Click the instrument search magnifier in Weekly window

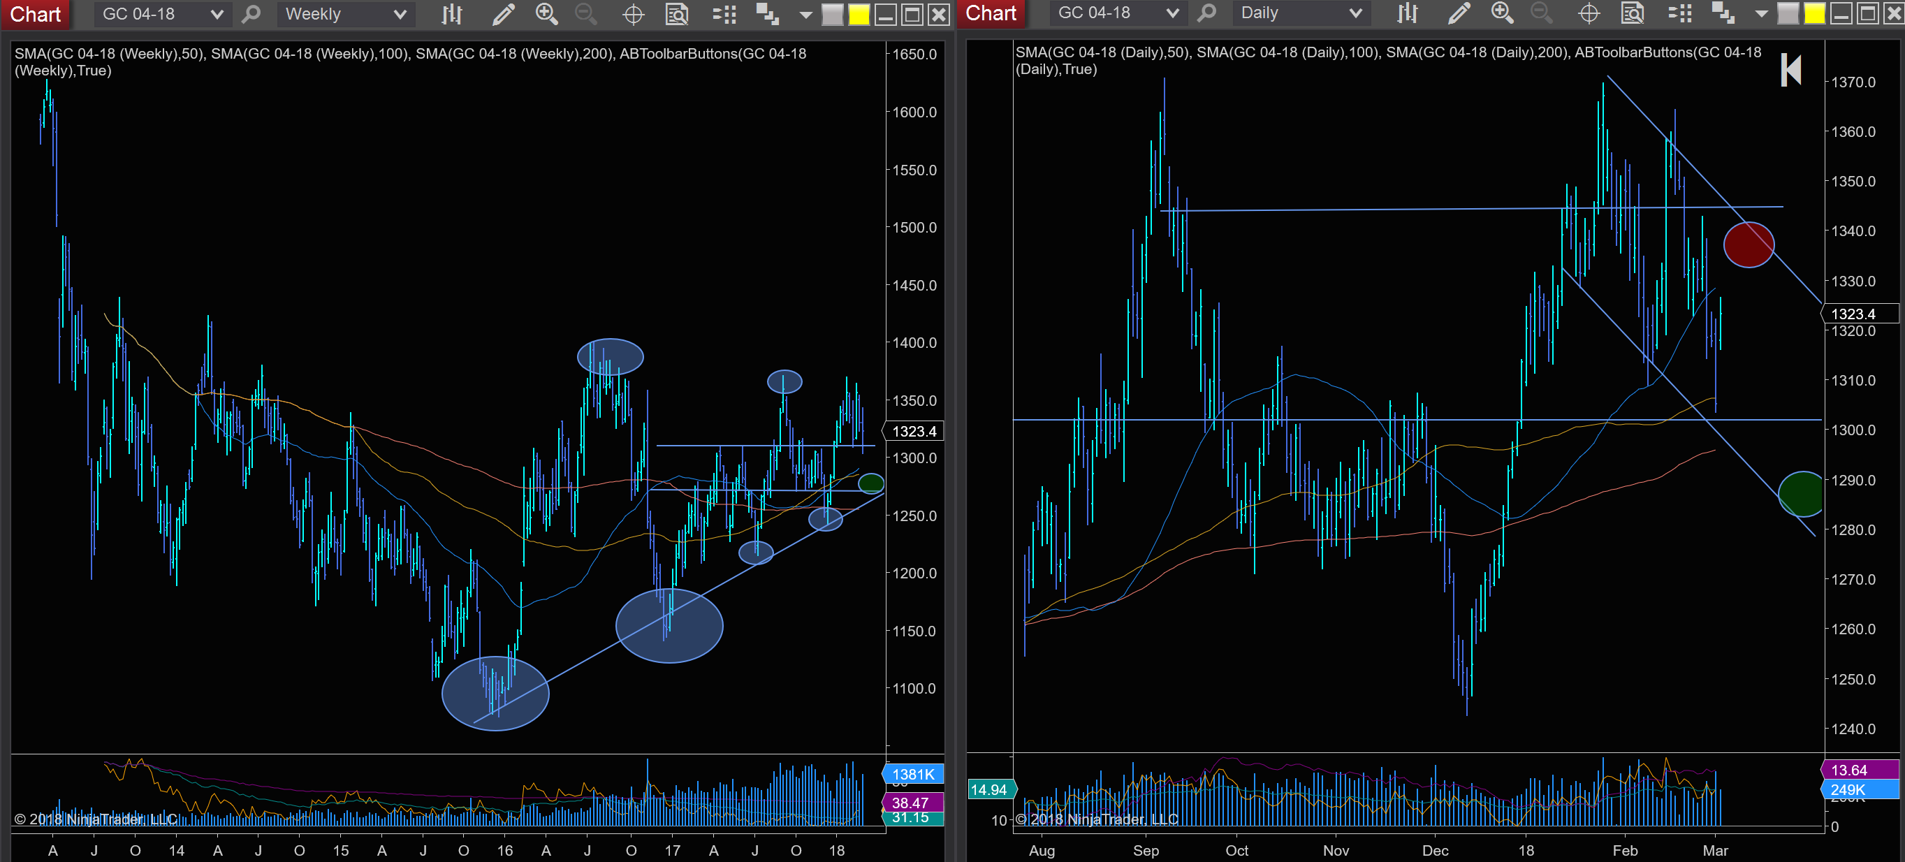tap(251, 14)
